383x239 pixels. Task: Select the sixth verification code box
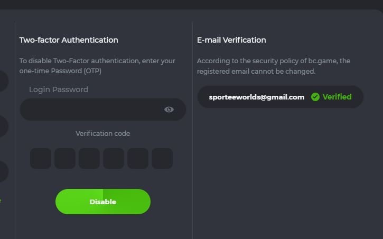(x=162, y=158)
